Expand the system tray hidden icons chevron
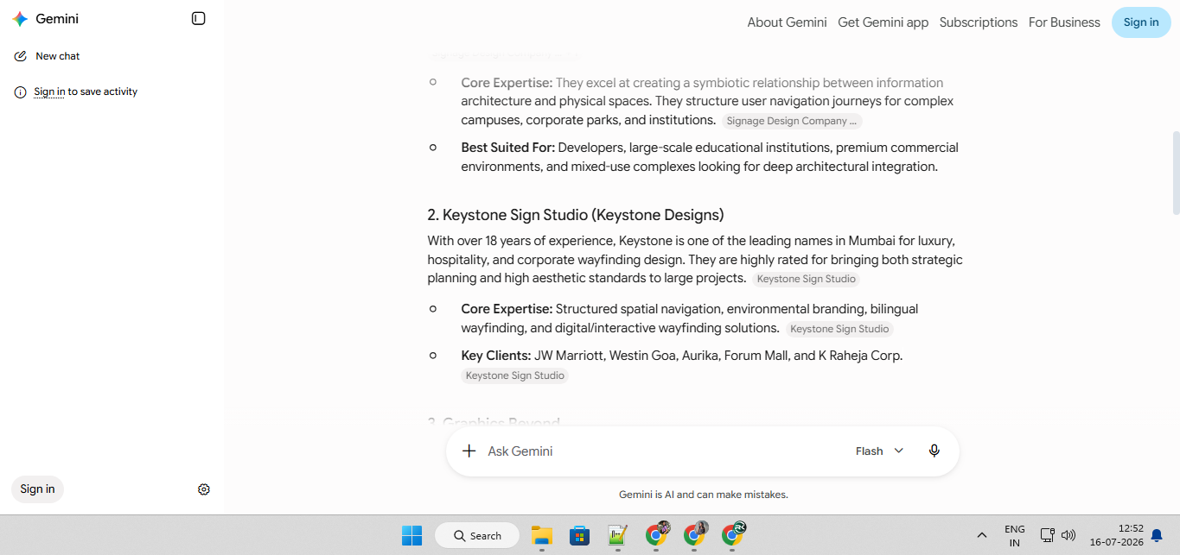1180x555 pixels. pyautogui.click(x=982, y=535)
